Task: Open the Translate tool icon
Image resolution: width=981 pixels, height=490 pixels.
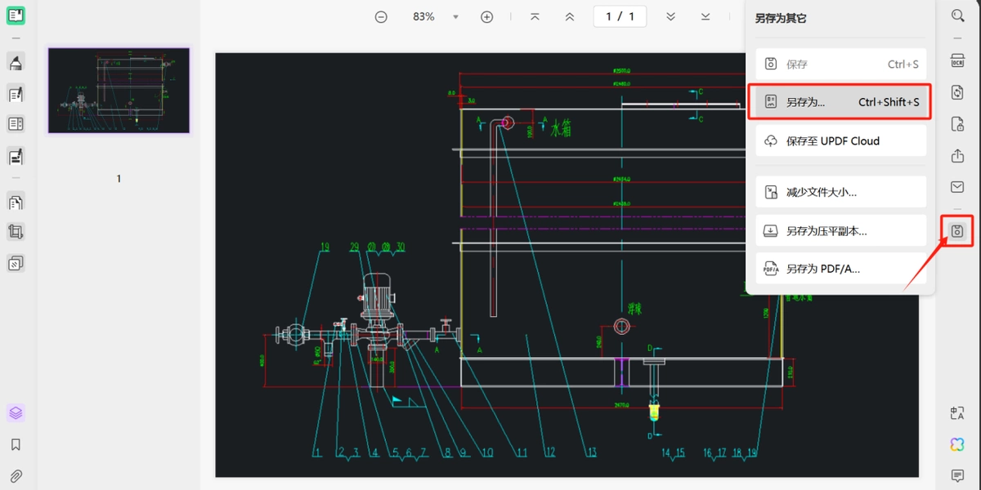Action: [x=957, y=413]
